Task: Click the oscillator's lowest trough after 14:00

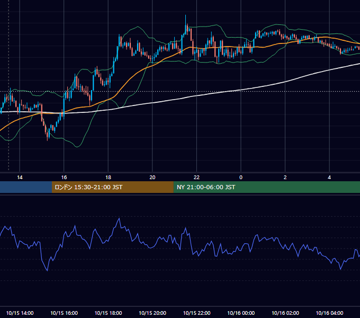Action: 47,270
